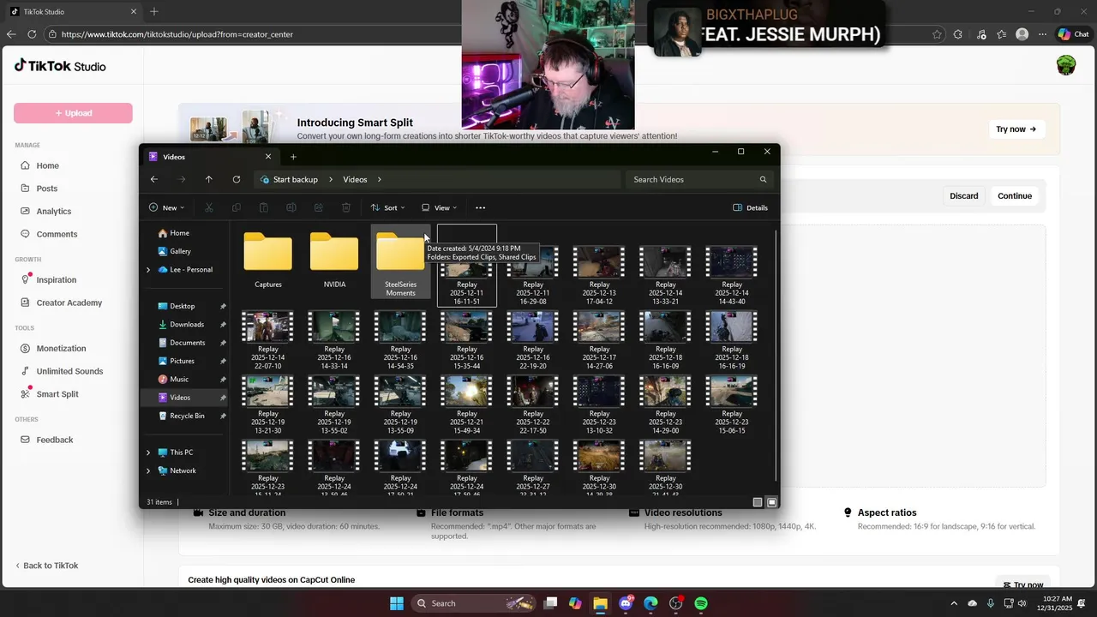Open the New item dropdown in Explorer
This screenshot has width=1097, height=617.
tap(166, 207)
